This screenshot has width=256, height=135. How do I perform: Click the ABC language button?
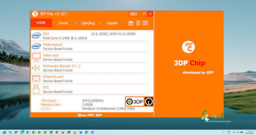(133, 14)
